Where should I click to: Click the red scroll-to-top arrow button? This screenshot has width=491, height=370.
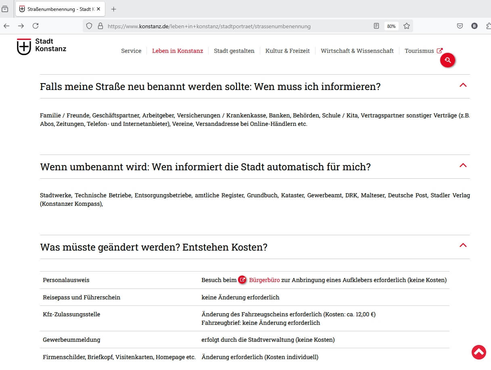pyautogui.click(x=478, y=352)
